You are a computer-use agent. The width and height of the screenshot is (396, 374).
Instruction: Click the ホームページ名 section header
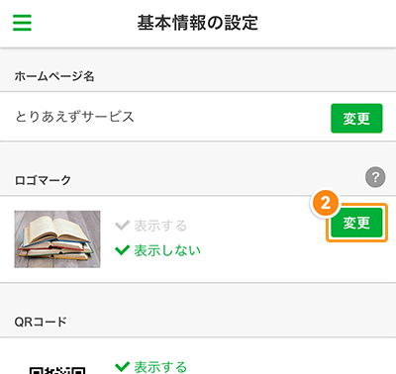tap(54, 76)
